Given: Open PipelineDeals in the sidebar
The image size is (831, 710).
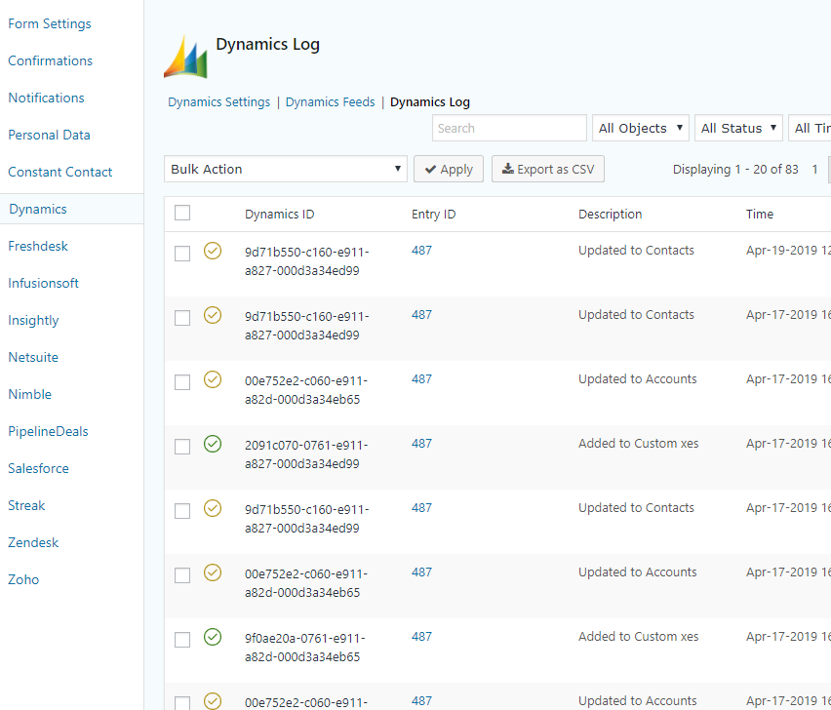Looking at the screenshot, I should [x=48, y=432].
